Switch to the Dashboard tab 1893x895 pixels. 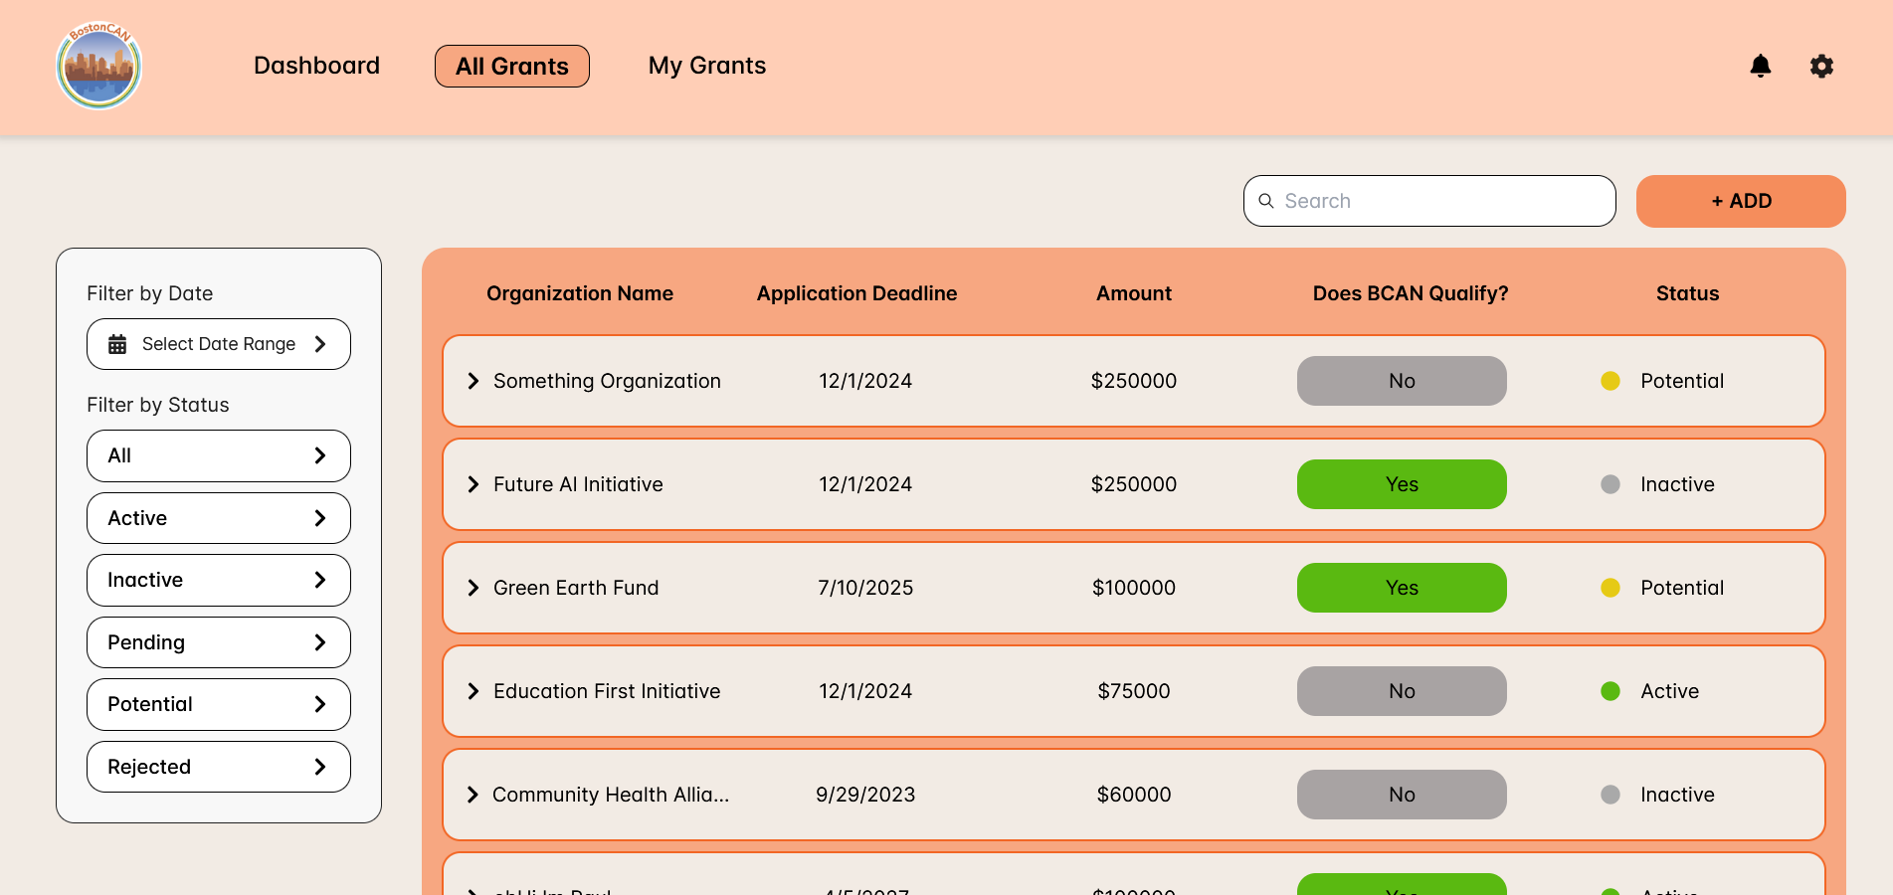pos(316,66)
